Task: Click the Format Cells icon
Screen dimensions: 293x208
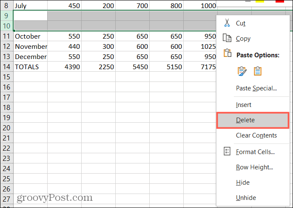Action: click(x=227, y=151)
